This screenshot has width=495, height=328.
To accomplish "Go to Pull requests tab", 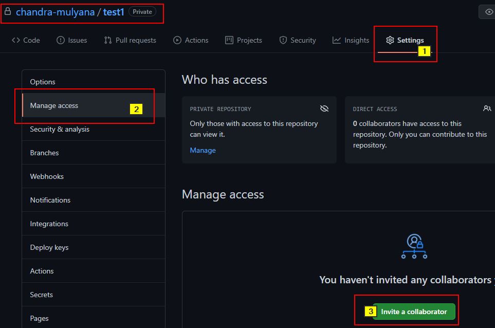I will pyautogui.click(x=130, y=40).
